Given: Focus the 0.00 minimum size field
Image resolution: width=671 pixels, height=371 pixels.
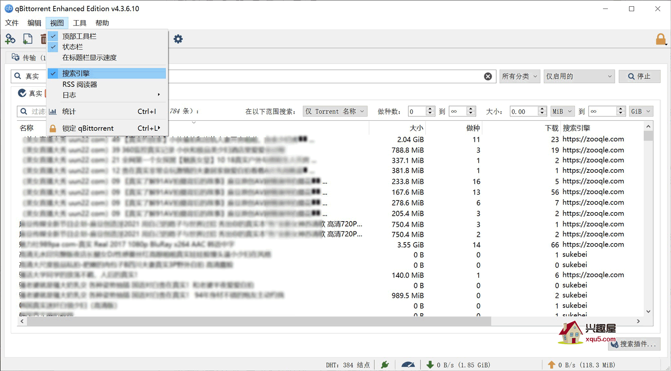Looking at the screenshot, I should coord(524,111).
